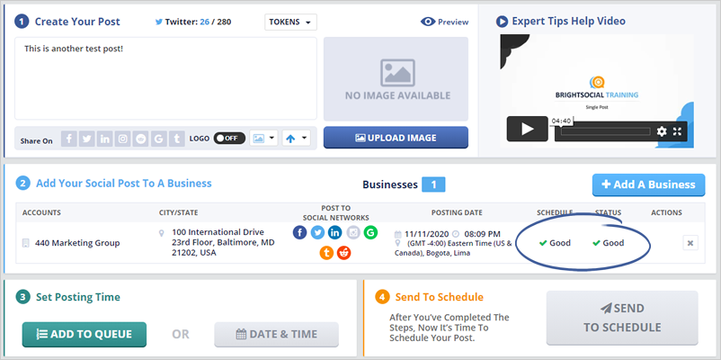Click the Tumblr icon in Share On row
Screen dimensions: 721x360
(175, 139)
